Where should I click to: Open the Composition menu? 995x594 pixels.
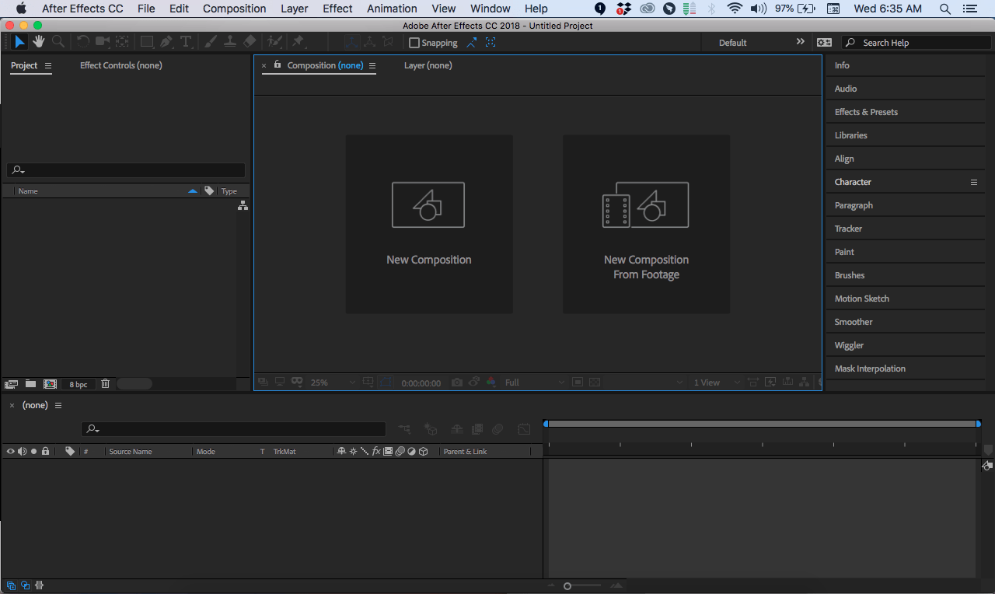[x=234, y=9]
